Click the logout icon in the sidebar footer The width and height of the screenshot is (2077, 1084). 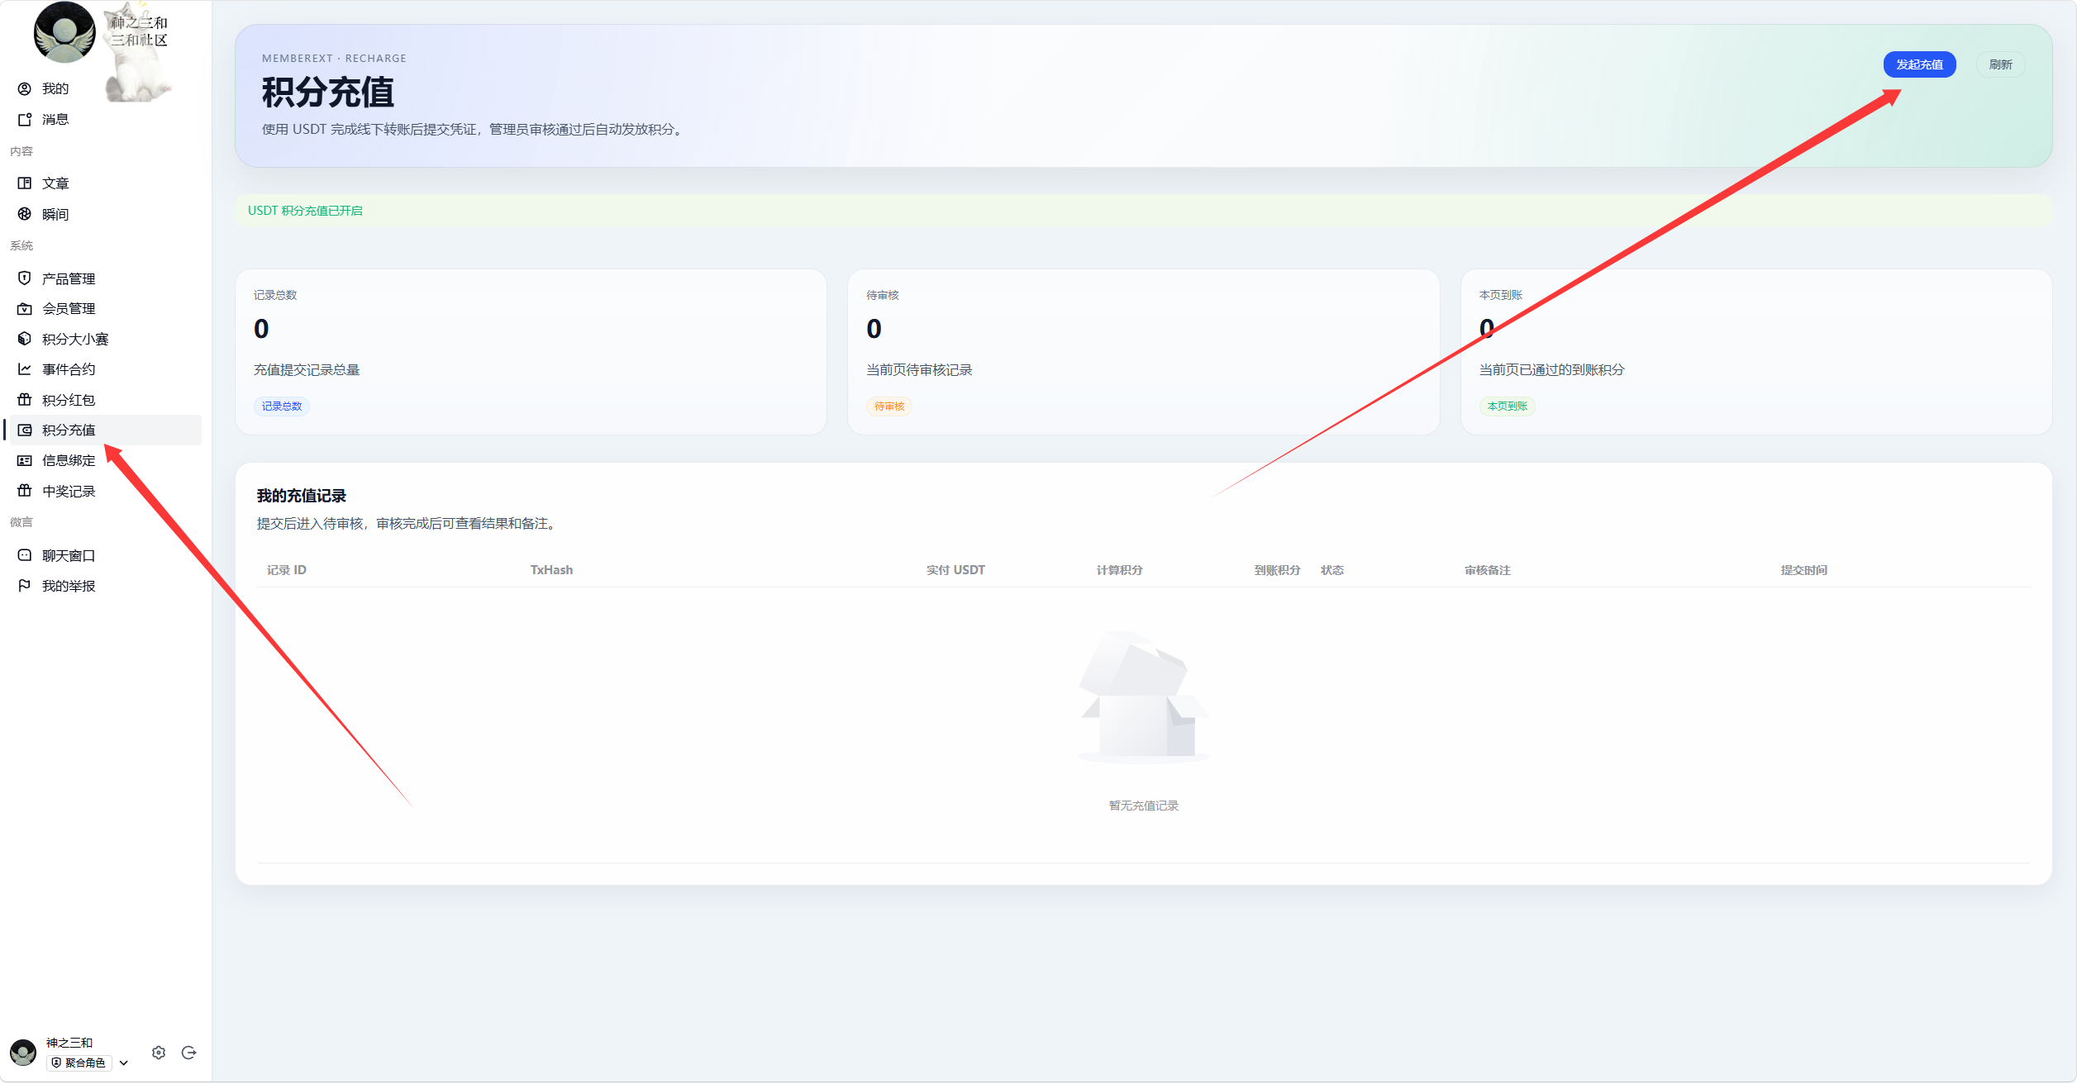(x=188, y=1053)
